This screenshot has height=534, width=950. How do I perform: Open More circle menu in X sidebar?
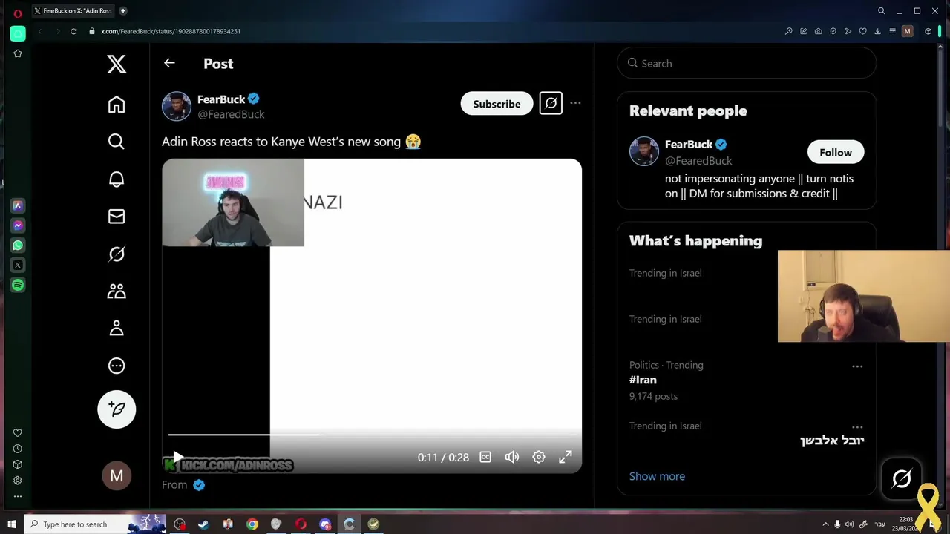tap(117, 366)
